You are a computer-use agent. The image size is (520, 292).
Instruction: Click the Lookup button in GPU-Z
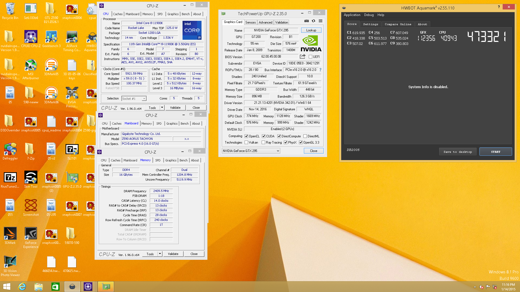[311, 30]
